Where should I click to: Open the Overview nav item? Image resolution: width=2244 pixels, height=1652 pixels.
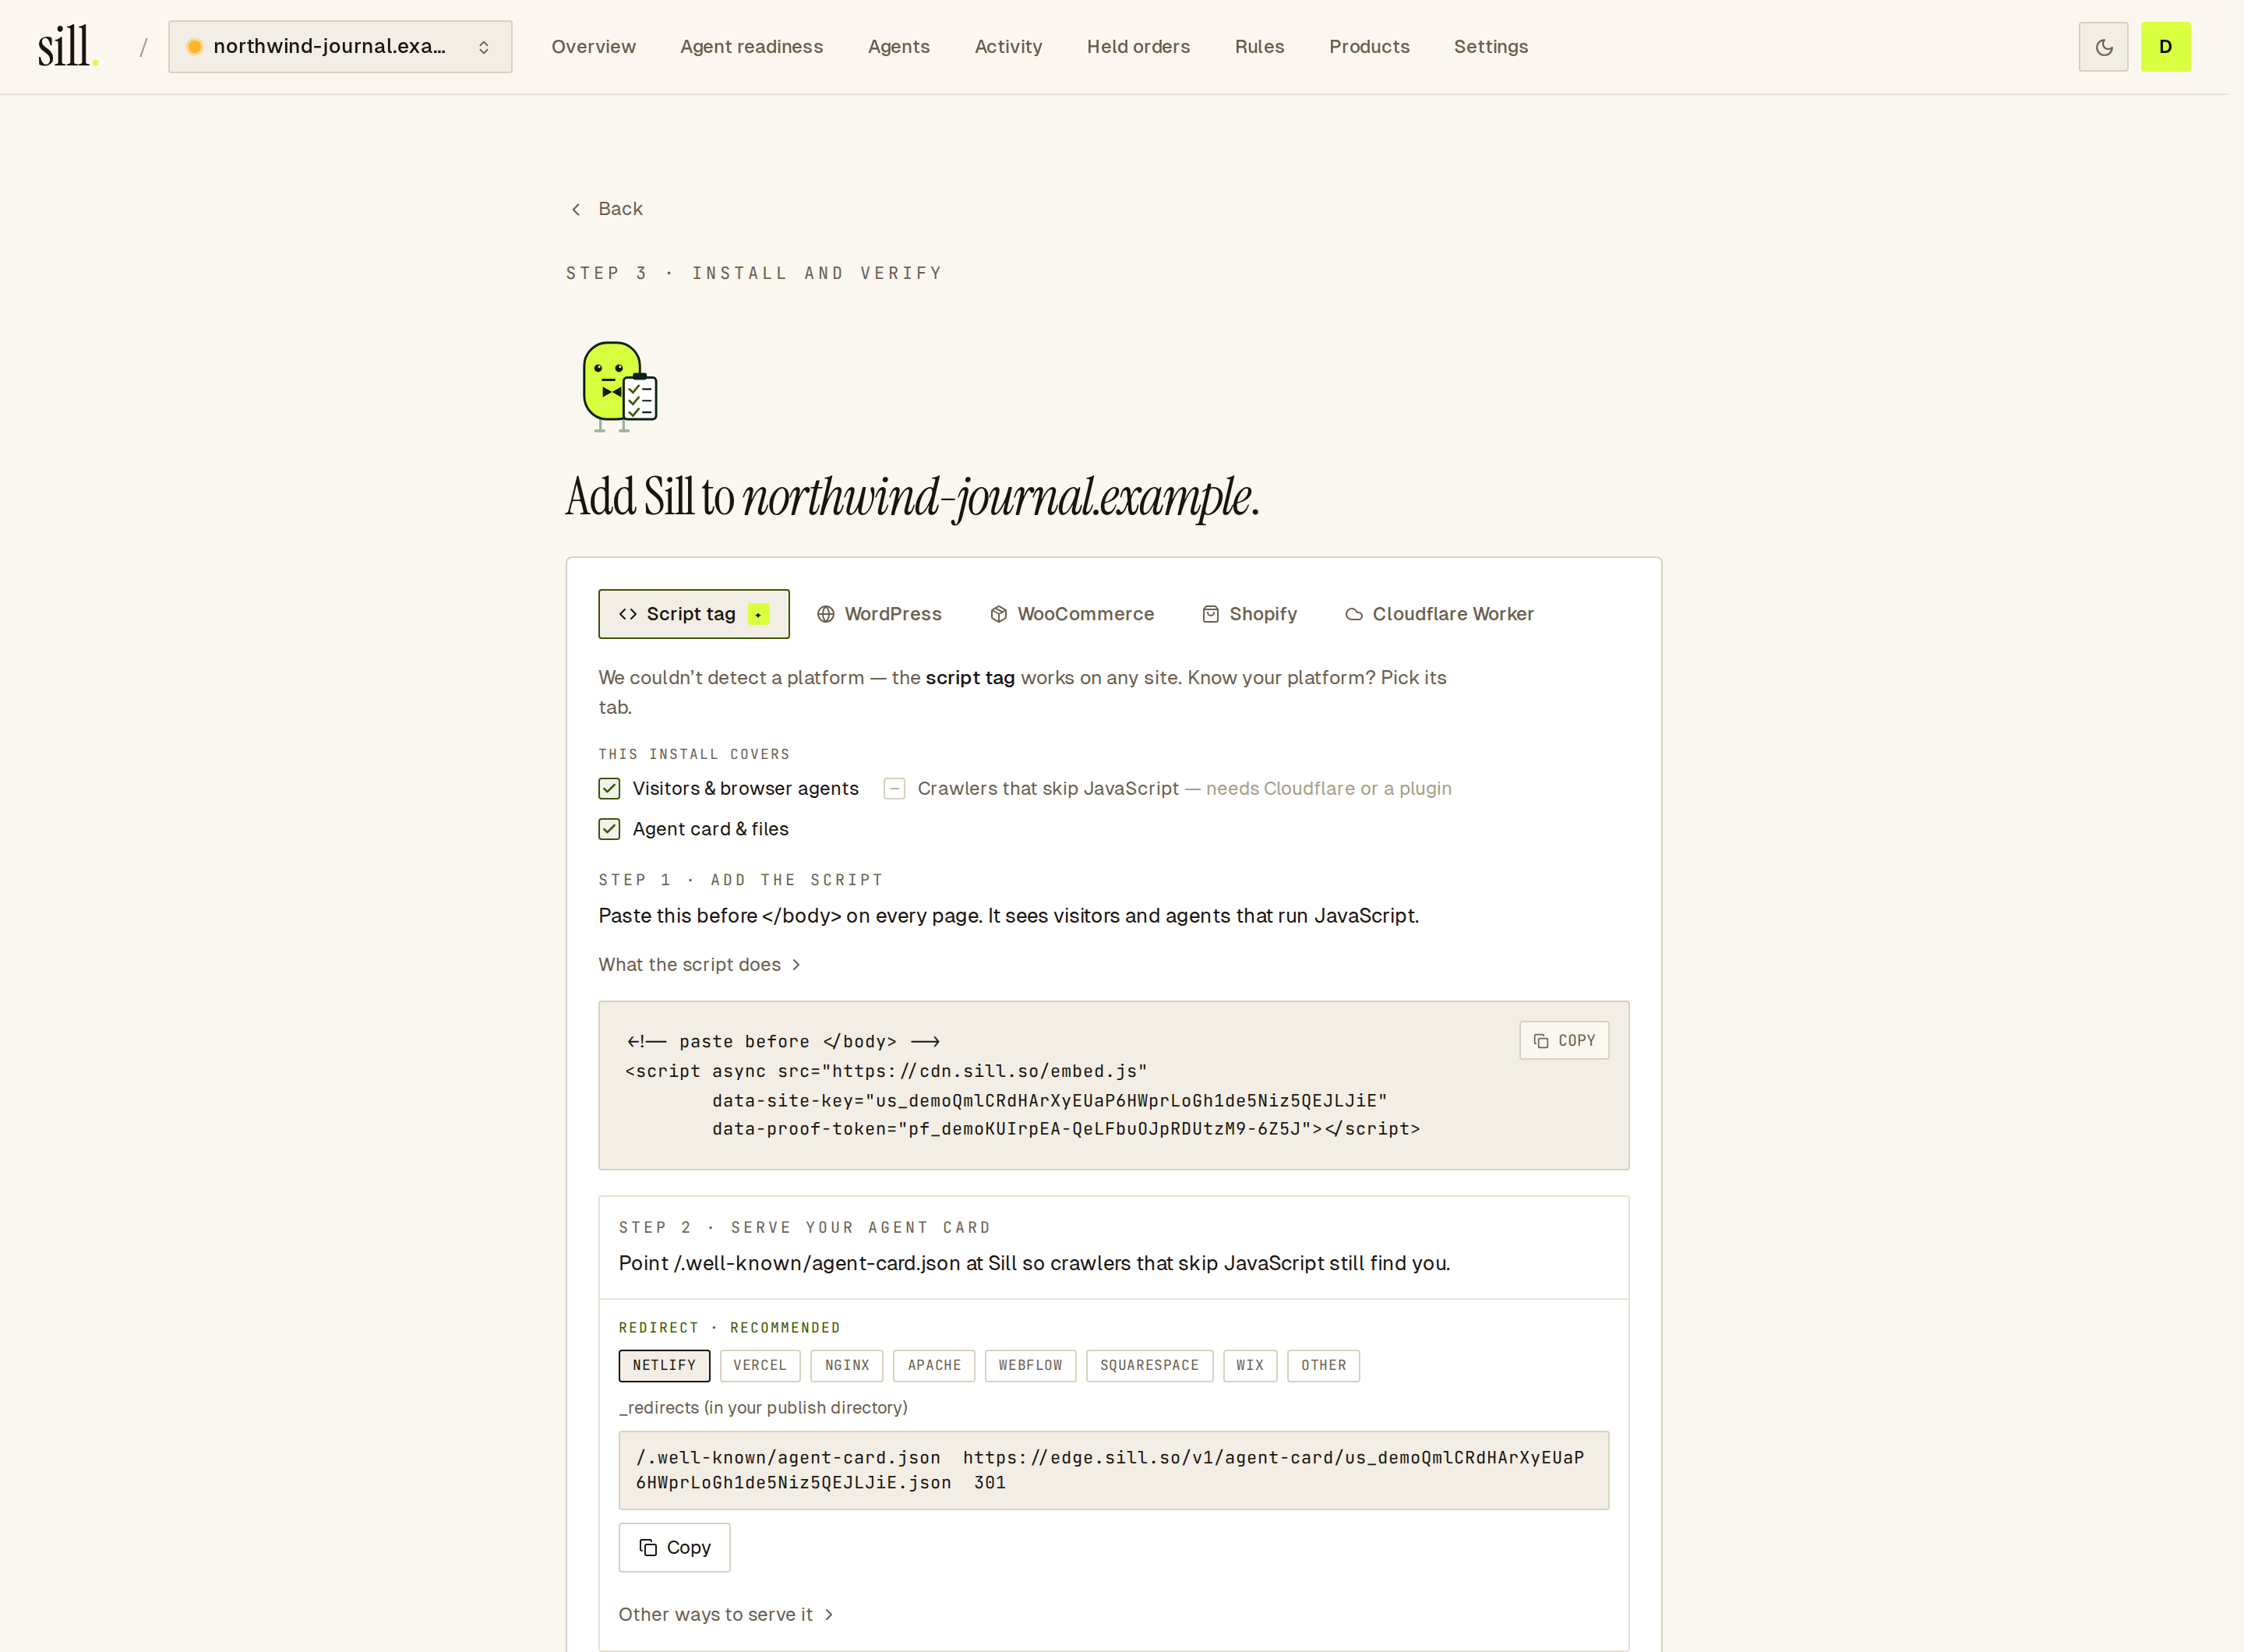click(x=593, y=47)
